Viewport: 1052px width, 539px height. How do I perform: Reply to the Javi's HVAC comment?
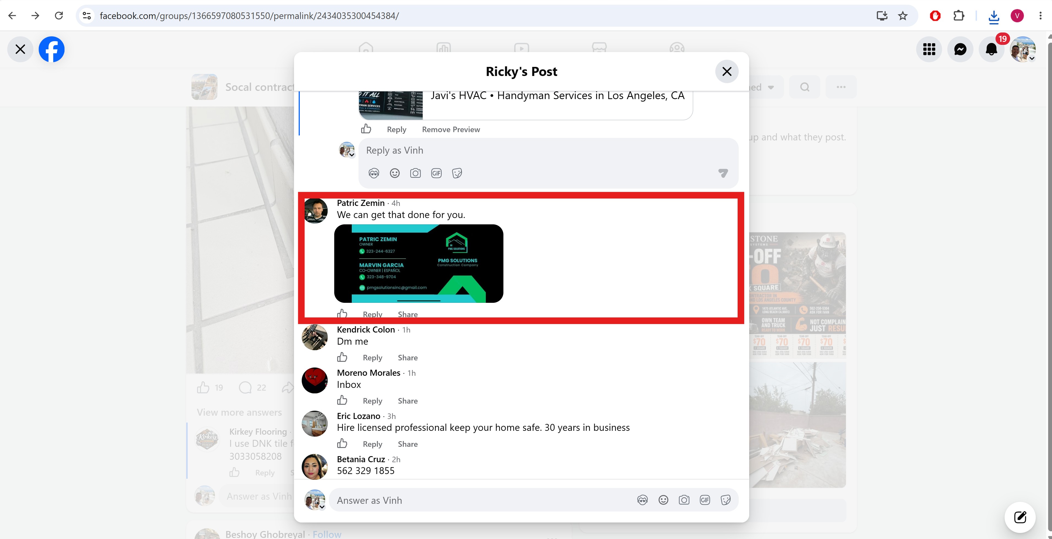tap(396, 129)
